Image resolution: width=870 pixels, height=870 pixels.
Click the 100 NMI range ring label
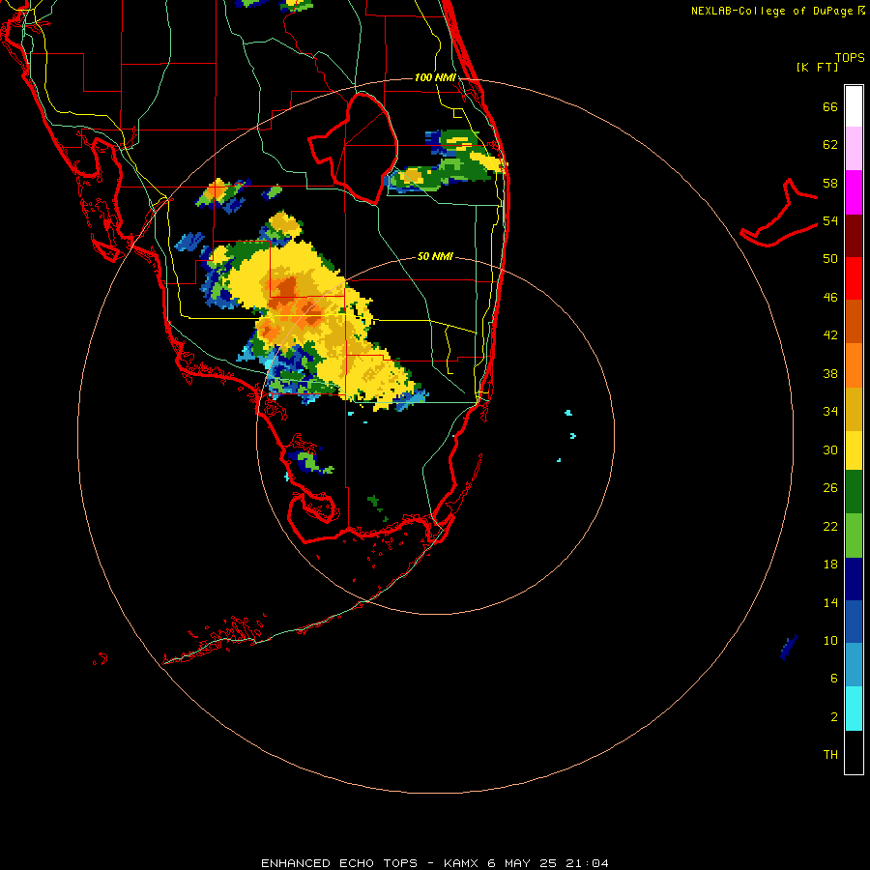tap(434, 77)
